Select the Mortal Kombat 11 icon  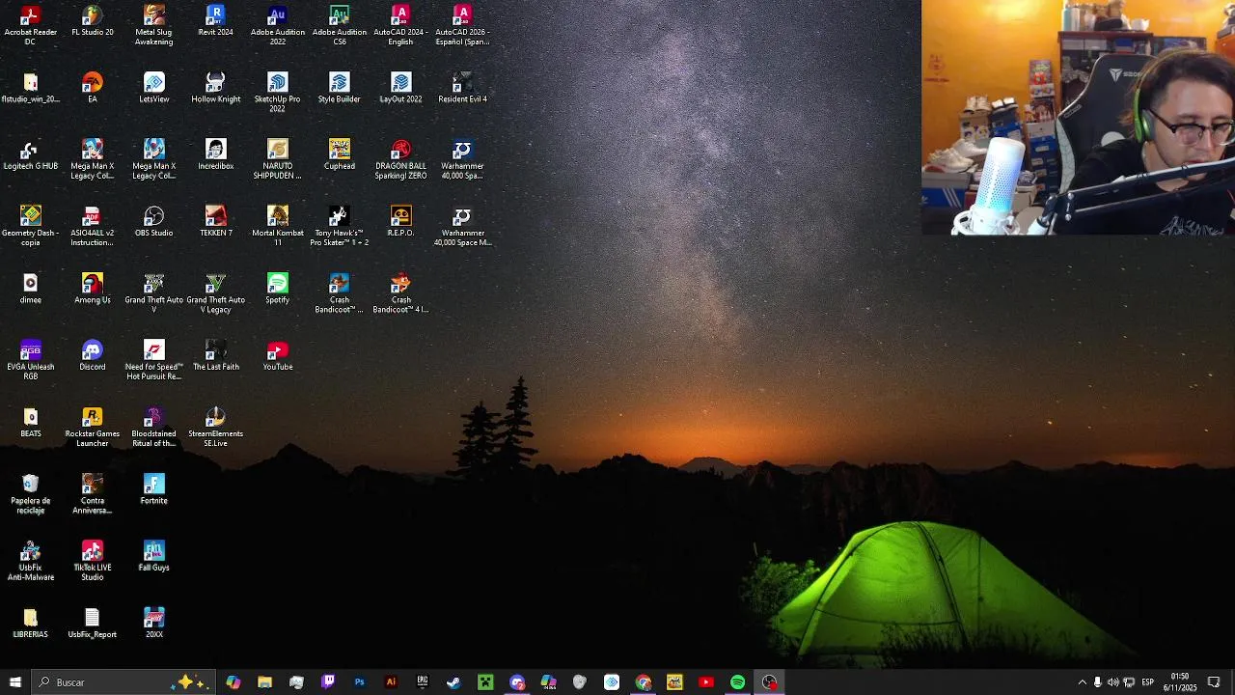[x=278, y=226]
